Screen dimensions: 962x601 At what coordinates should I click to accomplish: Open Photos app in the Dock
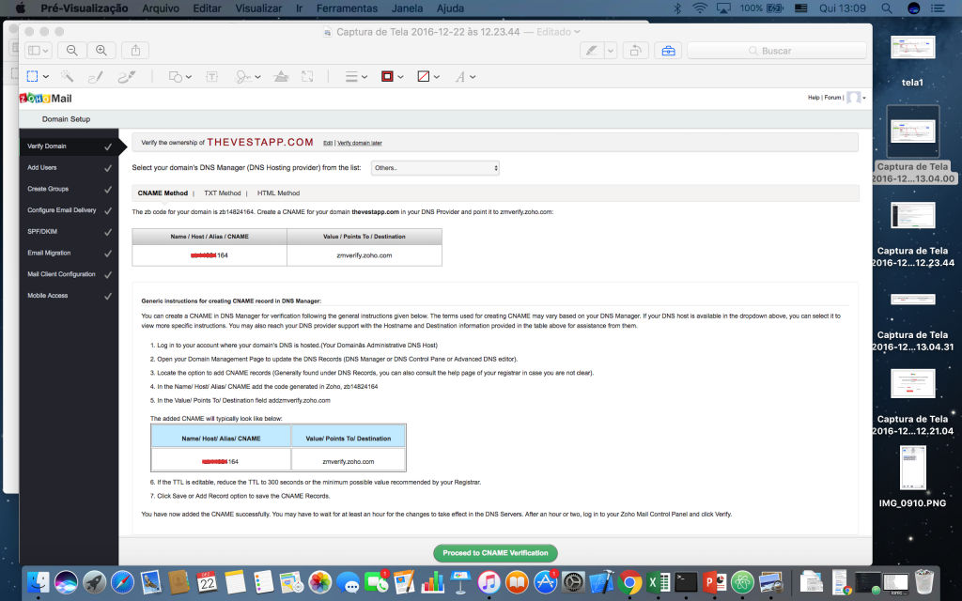coord(319,581)
